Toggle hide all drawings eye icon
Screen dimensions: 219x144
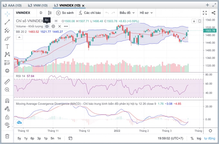[x=7, y=125]
